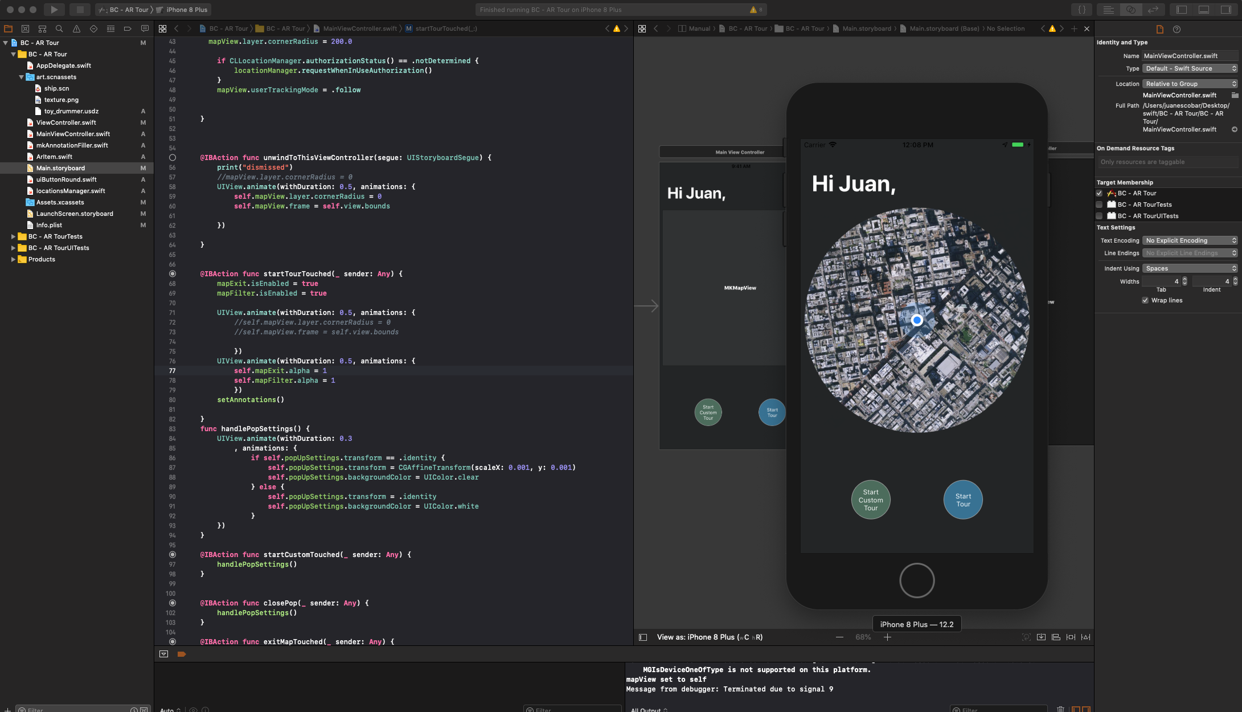Open the project navigator folder icon
The width and height of the screenshot is (1242, 712).
coord(8,28)
